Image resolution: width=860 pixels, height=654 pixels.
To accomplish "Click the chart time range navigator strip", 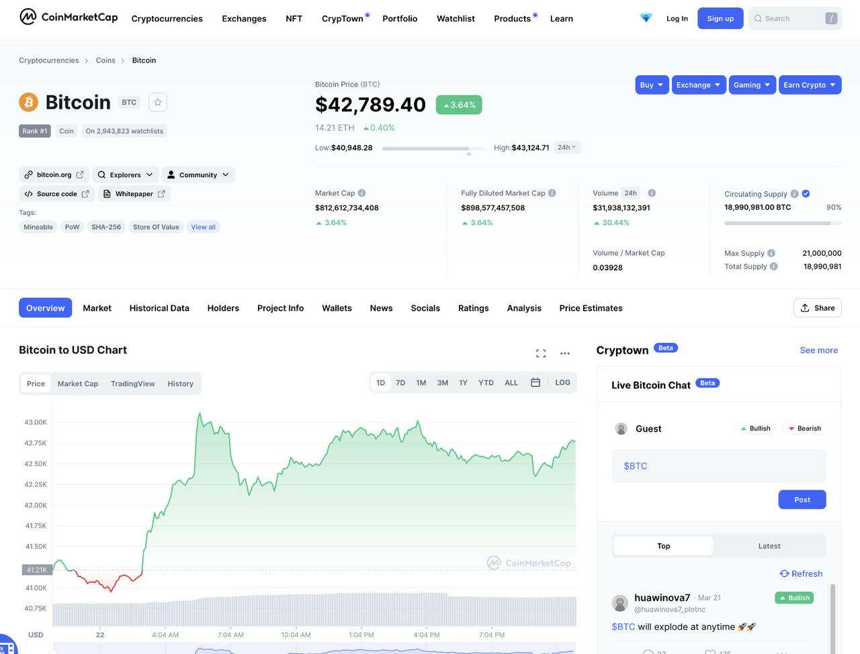I will tap(314, 649).
